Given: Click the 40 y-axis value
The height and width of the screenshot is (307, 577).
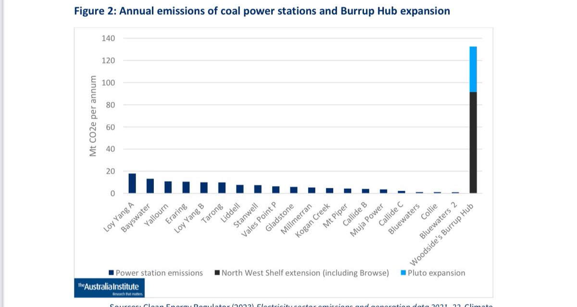Looking at the screenshot, I should (111, 149).
